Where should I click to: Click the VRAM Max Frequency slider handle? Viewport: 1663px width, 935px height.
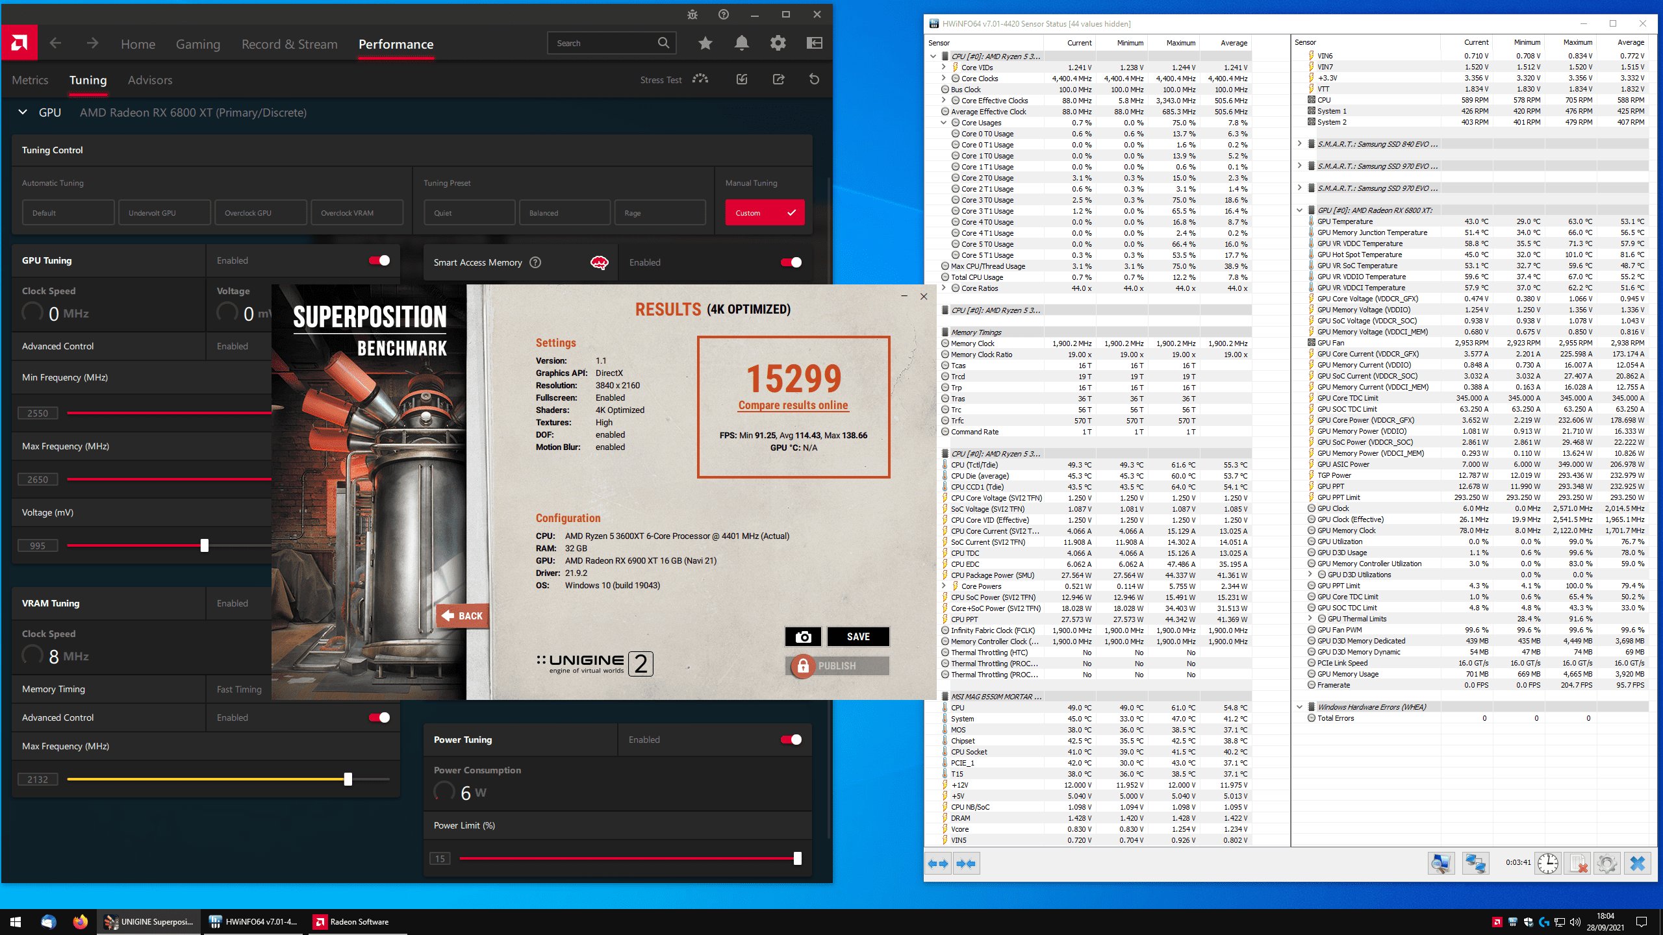pos(348,779)
